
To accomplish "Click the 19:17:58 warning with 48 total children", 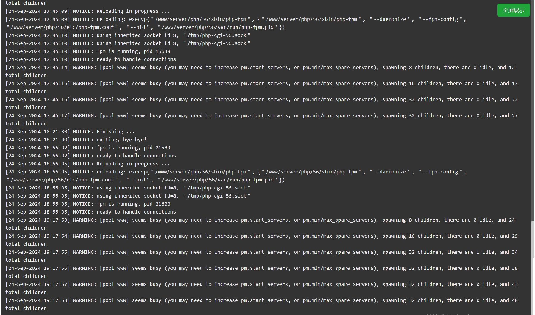I will 262,304.
